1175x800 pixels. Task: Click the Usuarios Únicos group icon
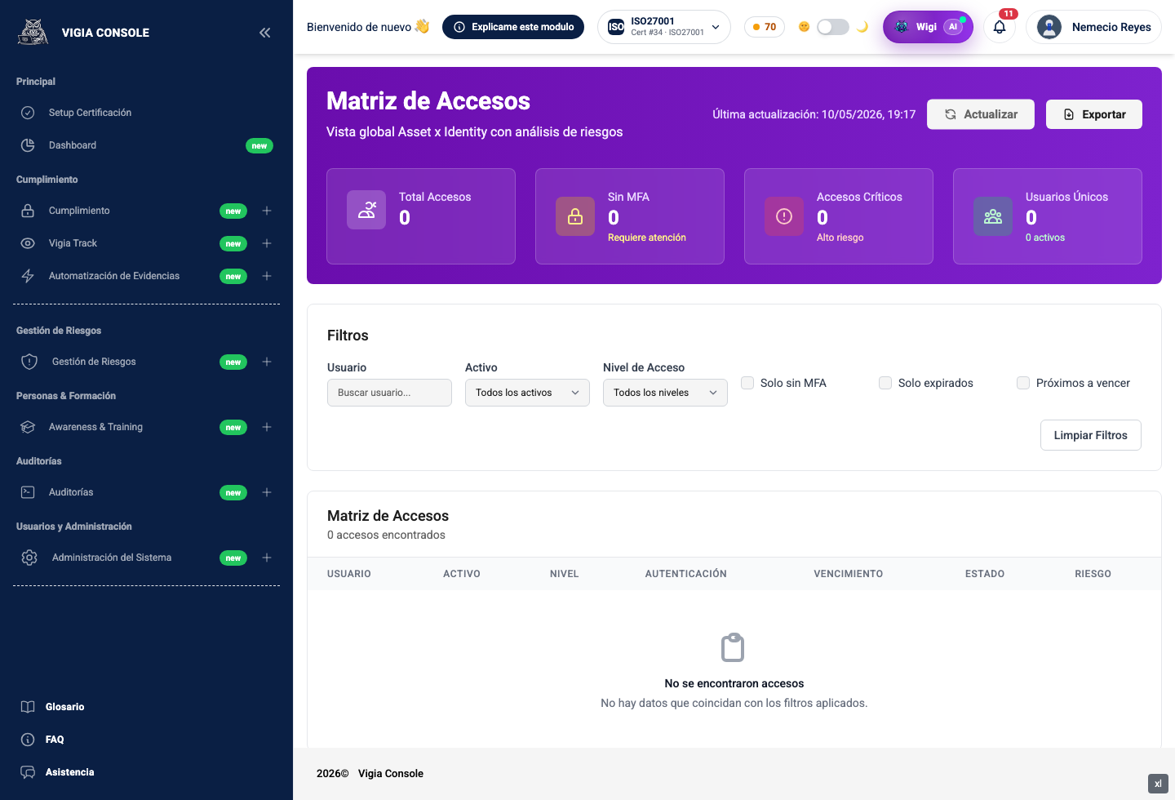pos(993,216)
